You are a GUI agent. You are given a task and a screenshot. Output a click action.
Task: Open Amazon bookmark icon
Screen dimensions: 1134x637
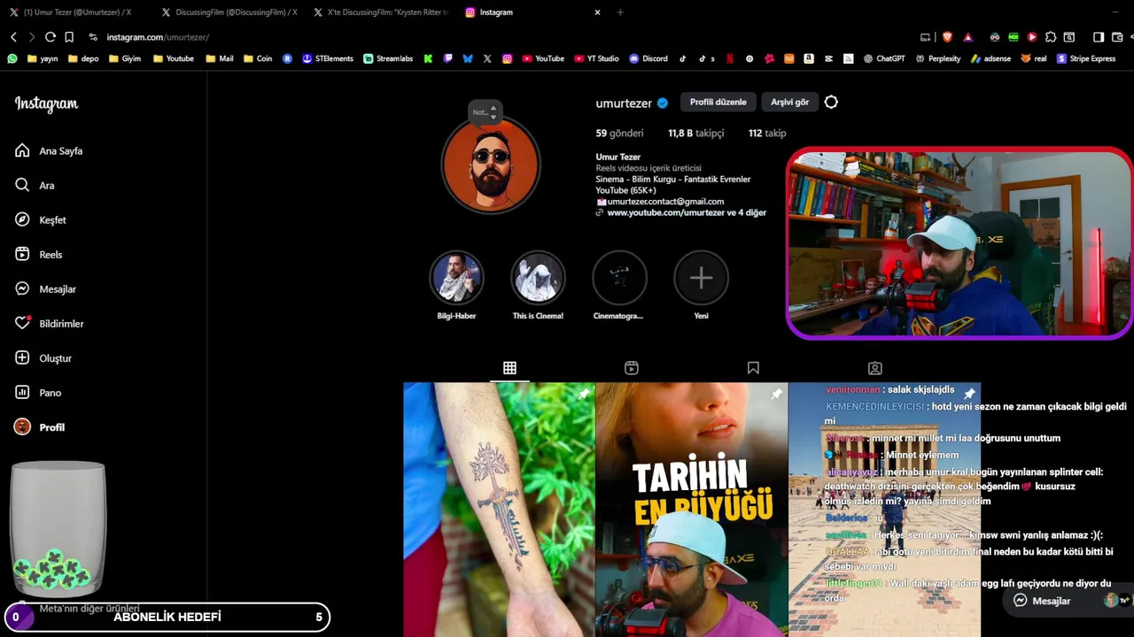(809, 58)
